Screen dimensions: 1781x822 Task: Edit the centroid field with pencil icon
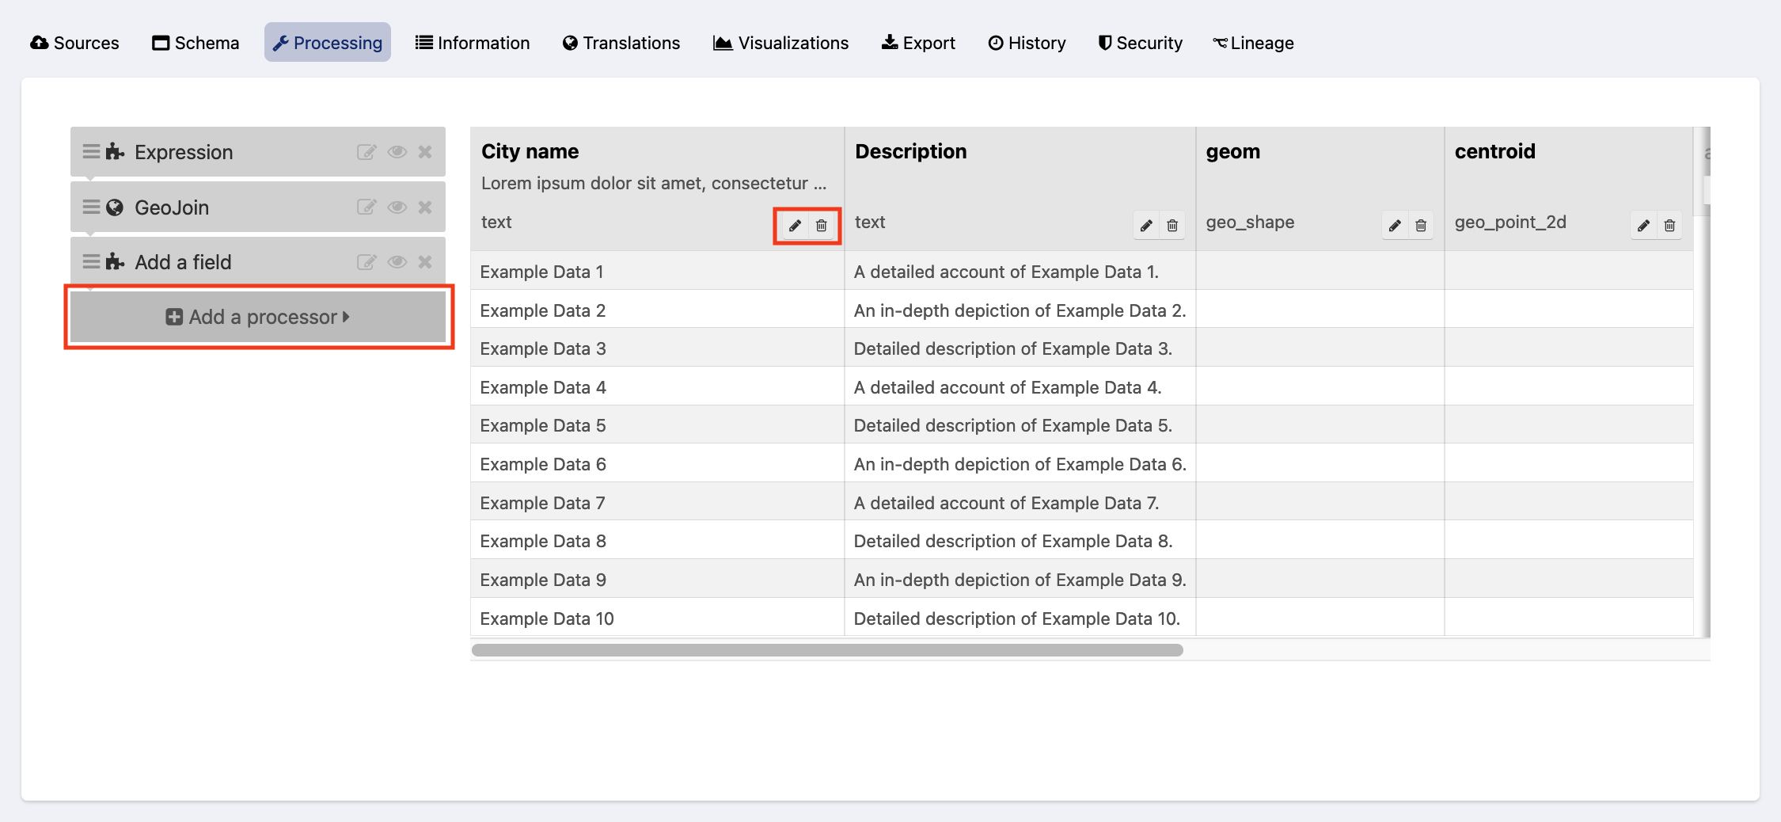[1643, 226]
